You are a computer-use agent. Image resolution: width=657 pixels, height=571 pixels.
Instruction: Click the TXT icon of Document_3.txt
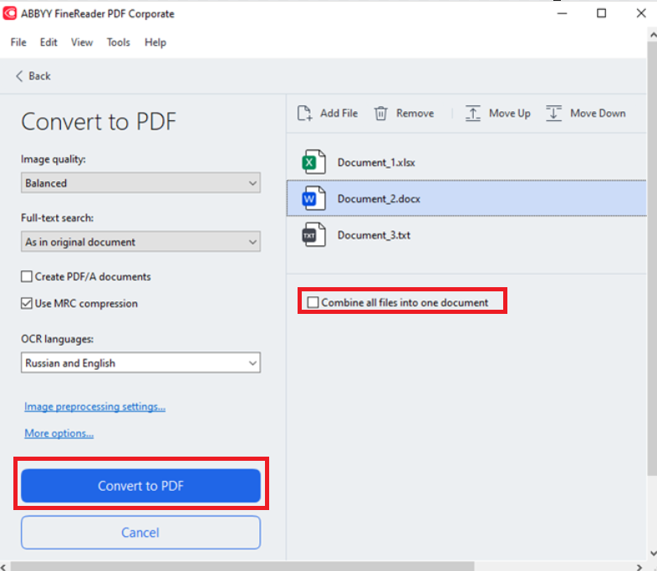[x=313, y=235]
